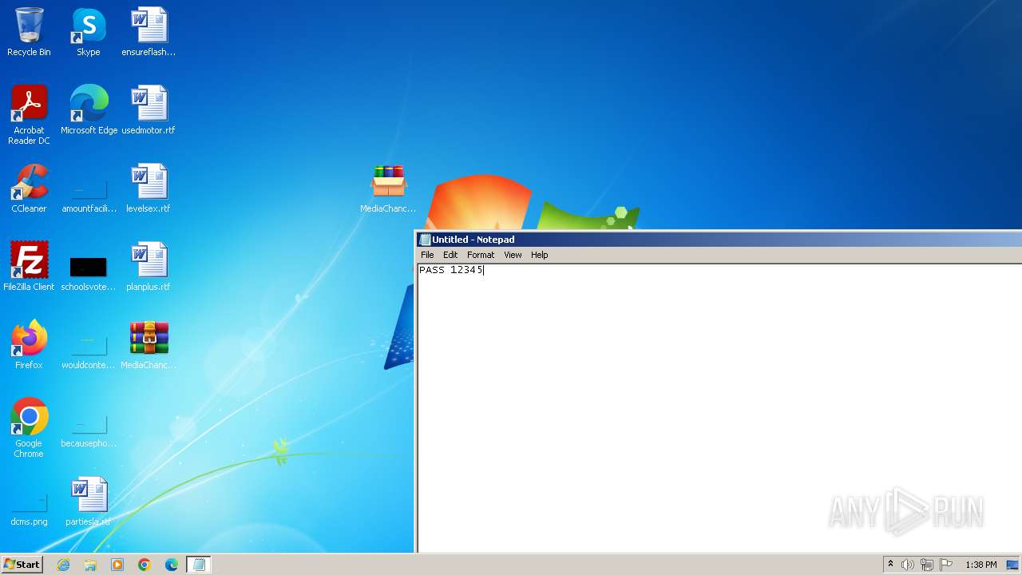Launch Microsoft Edge desktop shortcut
The image size is (1022, 575).
click(89, 110)
